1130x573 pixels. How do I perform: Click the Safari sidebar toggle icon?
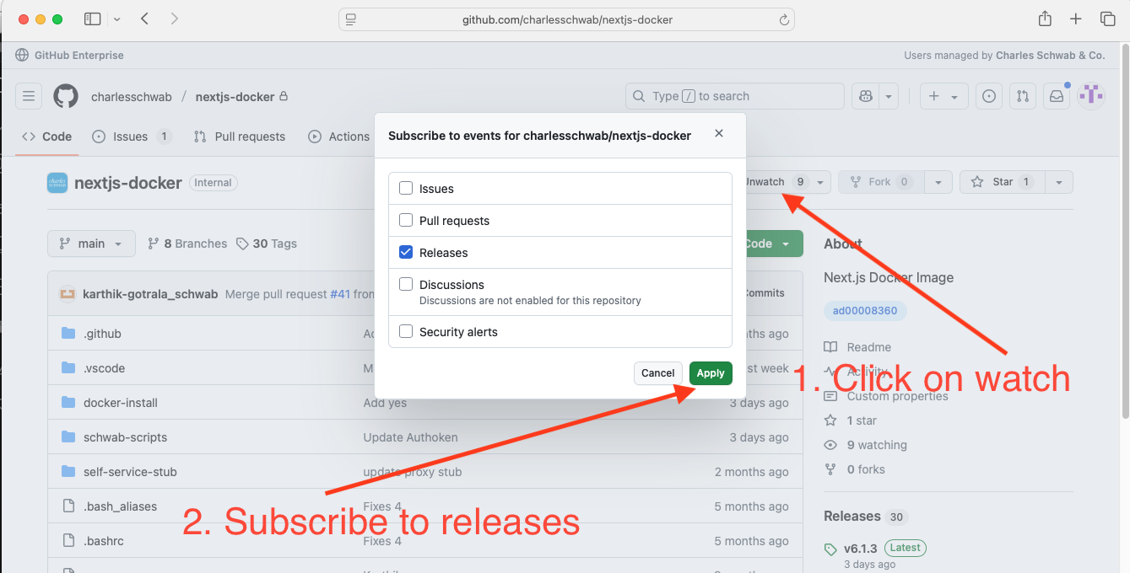[93, 19]
